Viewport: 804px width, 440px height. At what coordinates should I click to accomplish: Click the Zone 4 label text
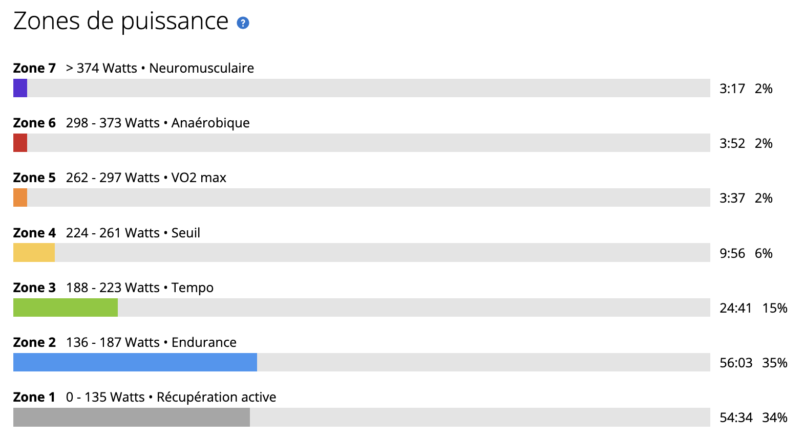(x=34, y=233)
